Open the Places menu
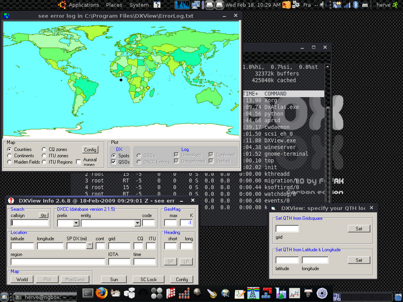 (x=114, y=5)
